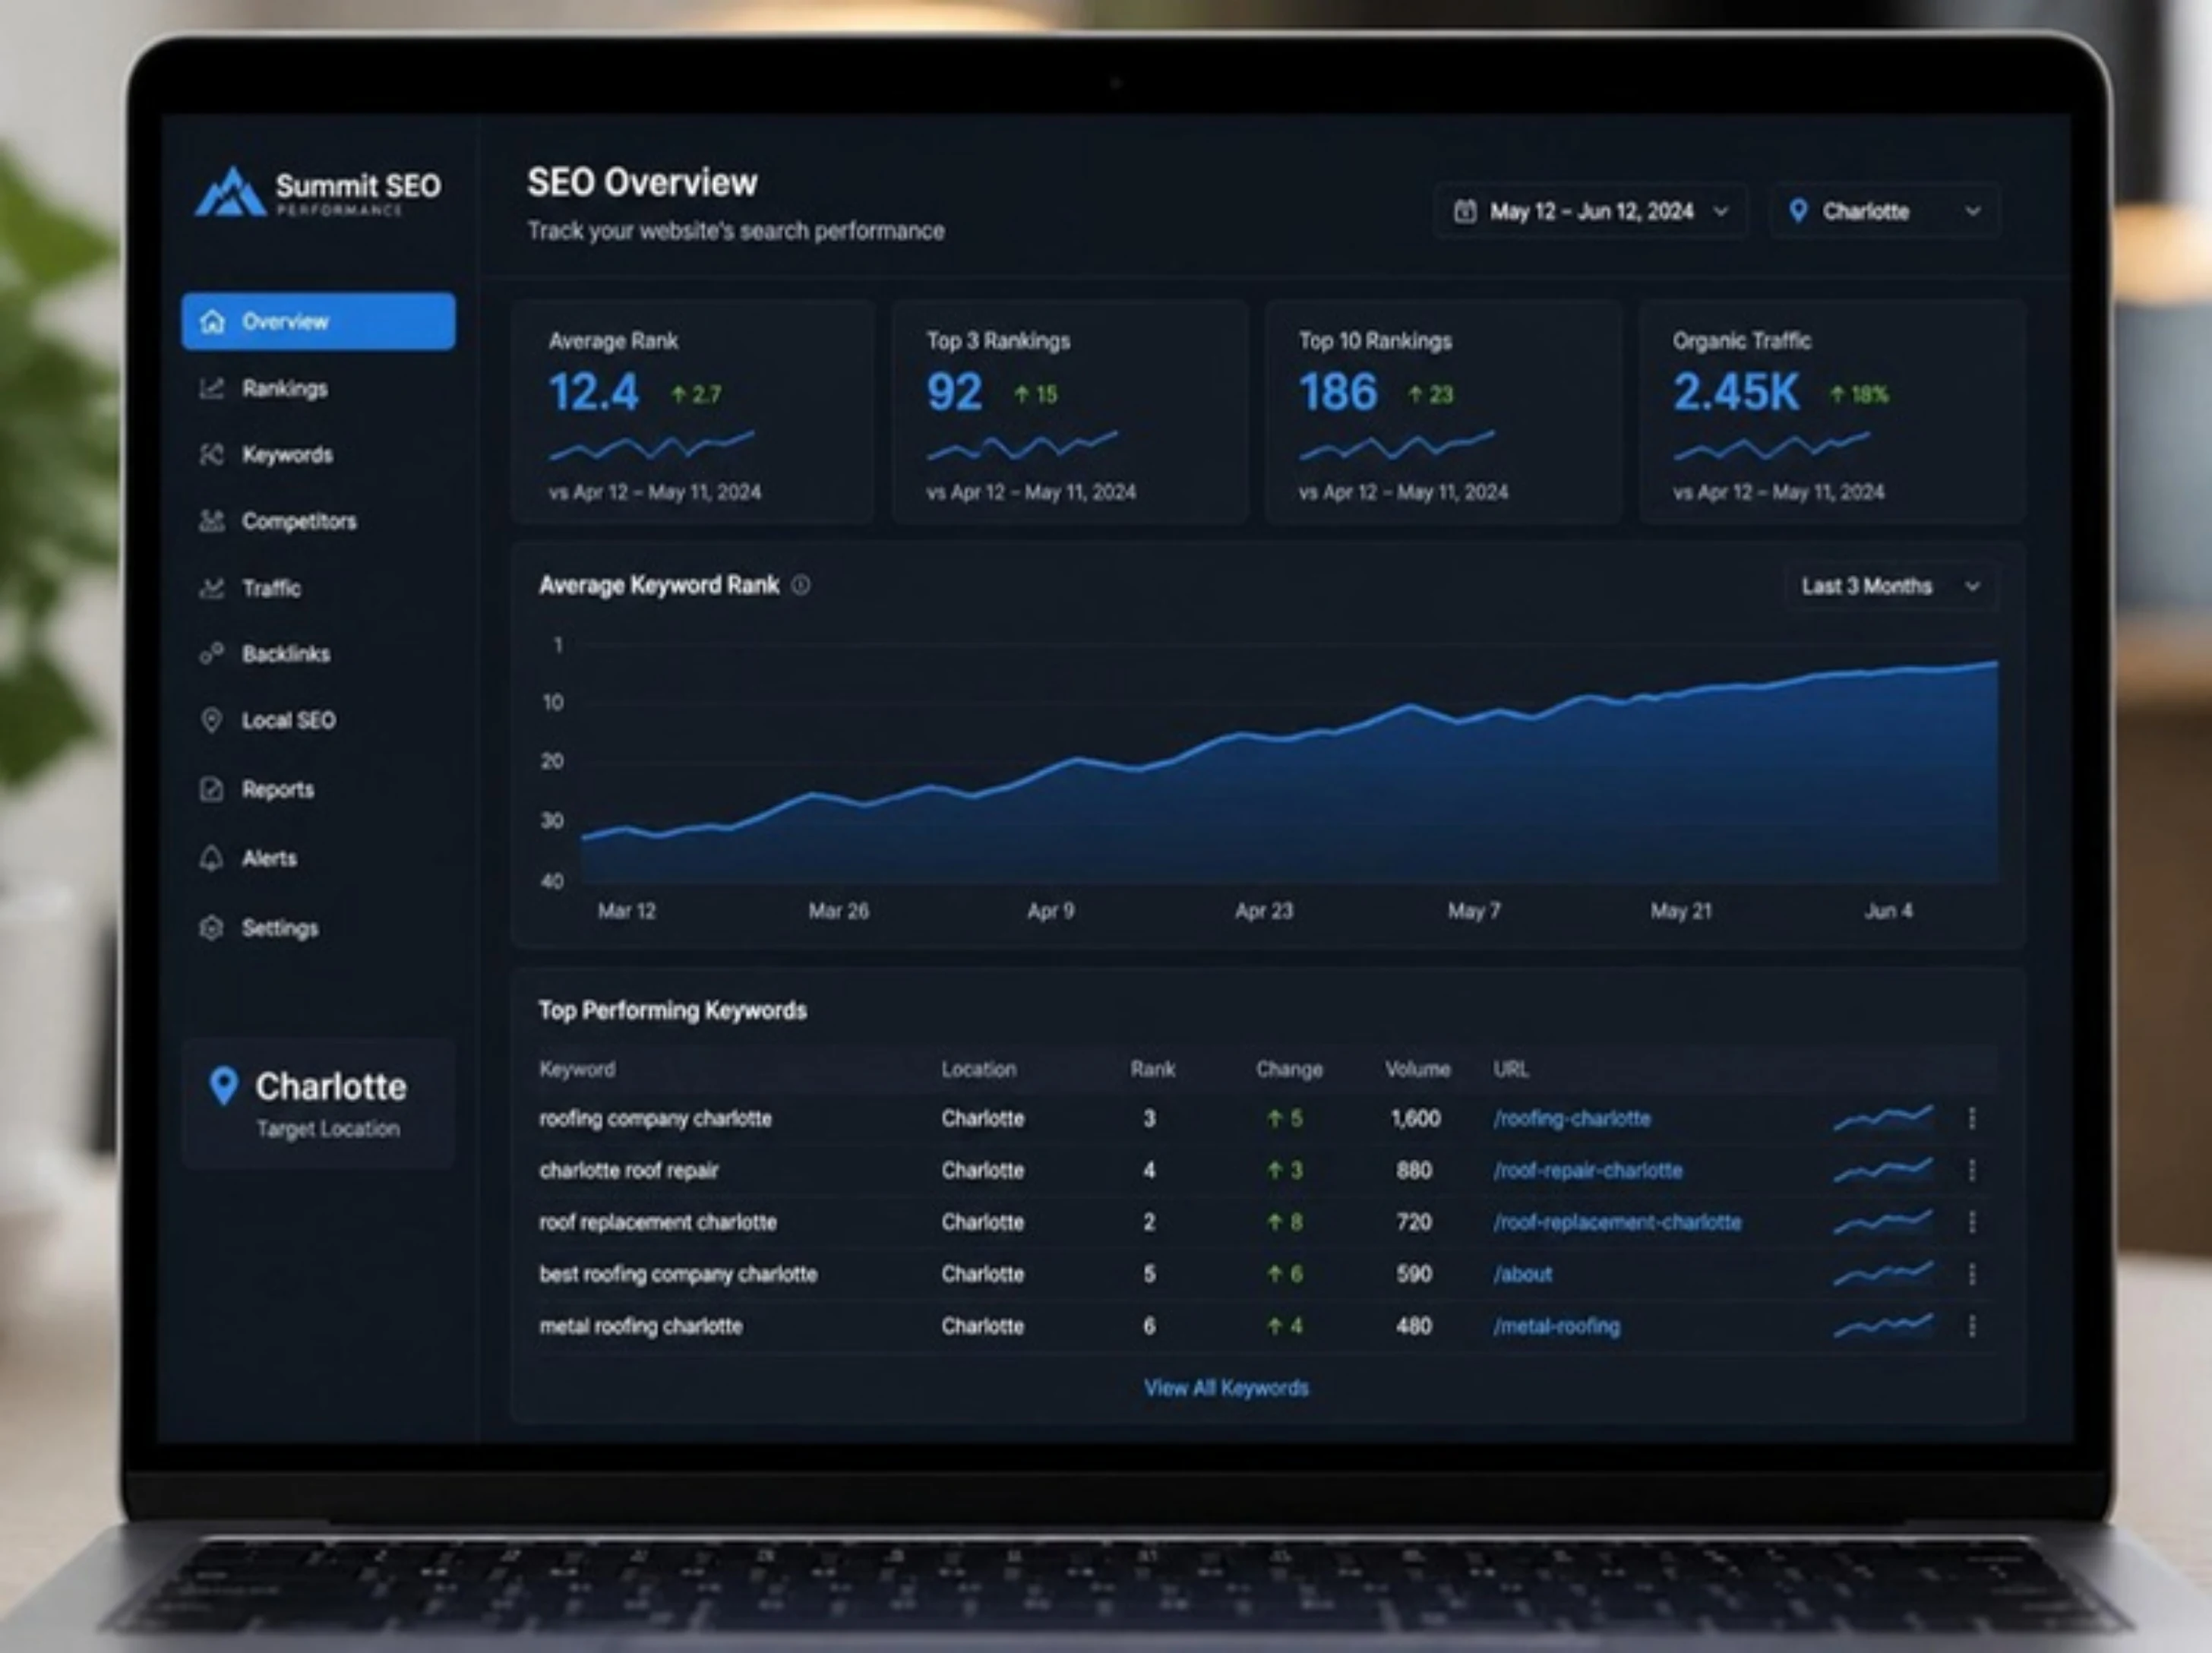The image size is (2212, 1653).
Task: Navigate to Competitors in sidebar
Action: [x=299, y=521]
